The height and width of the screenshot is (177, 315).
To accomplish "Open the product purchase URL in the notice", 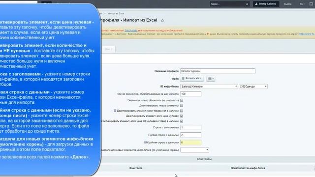I will coord(307,34).
